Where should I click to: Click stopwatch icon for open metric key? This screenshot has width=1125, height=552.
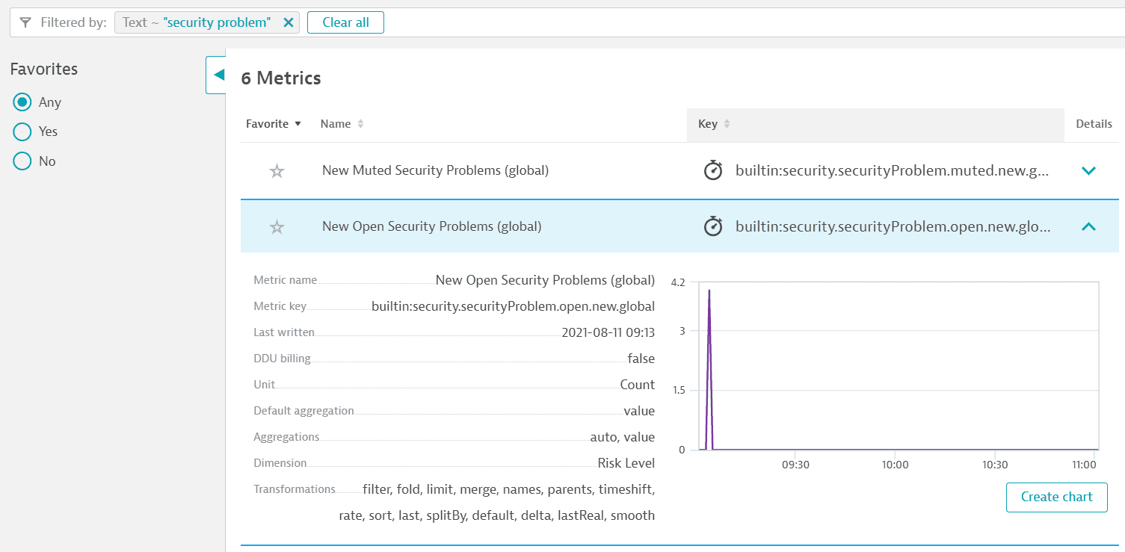point(713,226)
